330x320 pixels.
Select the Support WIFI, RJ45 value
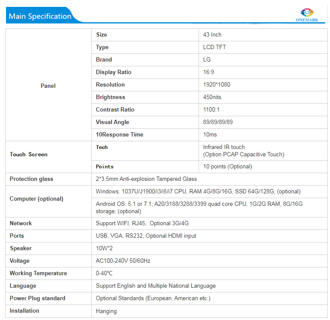(x=142, y=224)
